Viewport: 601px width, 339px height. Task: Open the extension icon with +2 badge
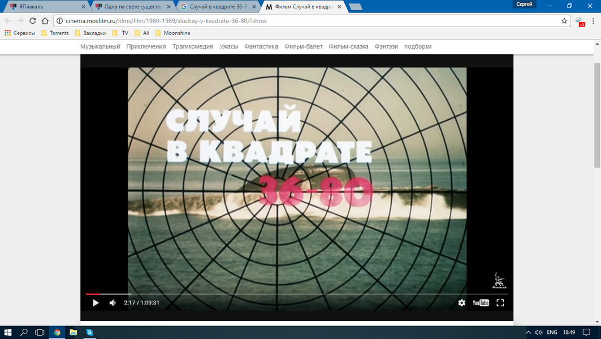pyautogui.click(x=580, y=21)
